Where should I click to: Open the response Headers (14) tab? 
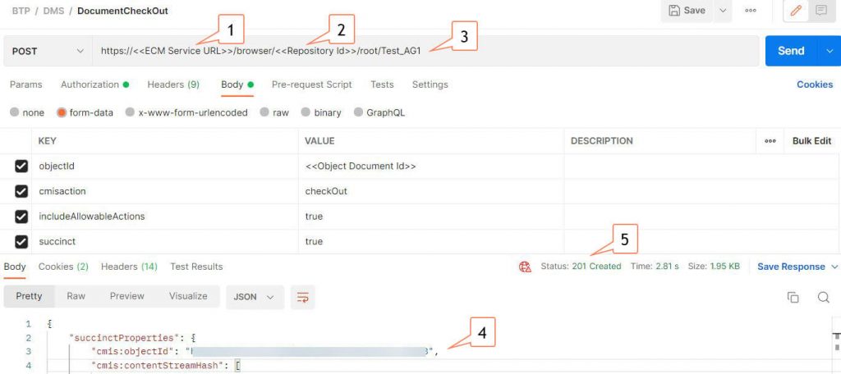pyautogui.click(x=129, y=267)
